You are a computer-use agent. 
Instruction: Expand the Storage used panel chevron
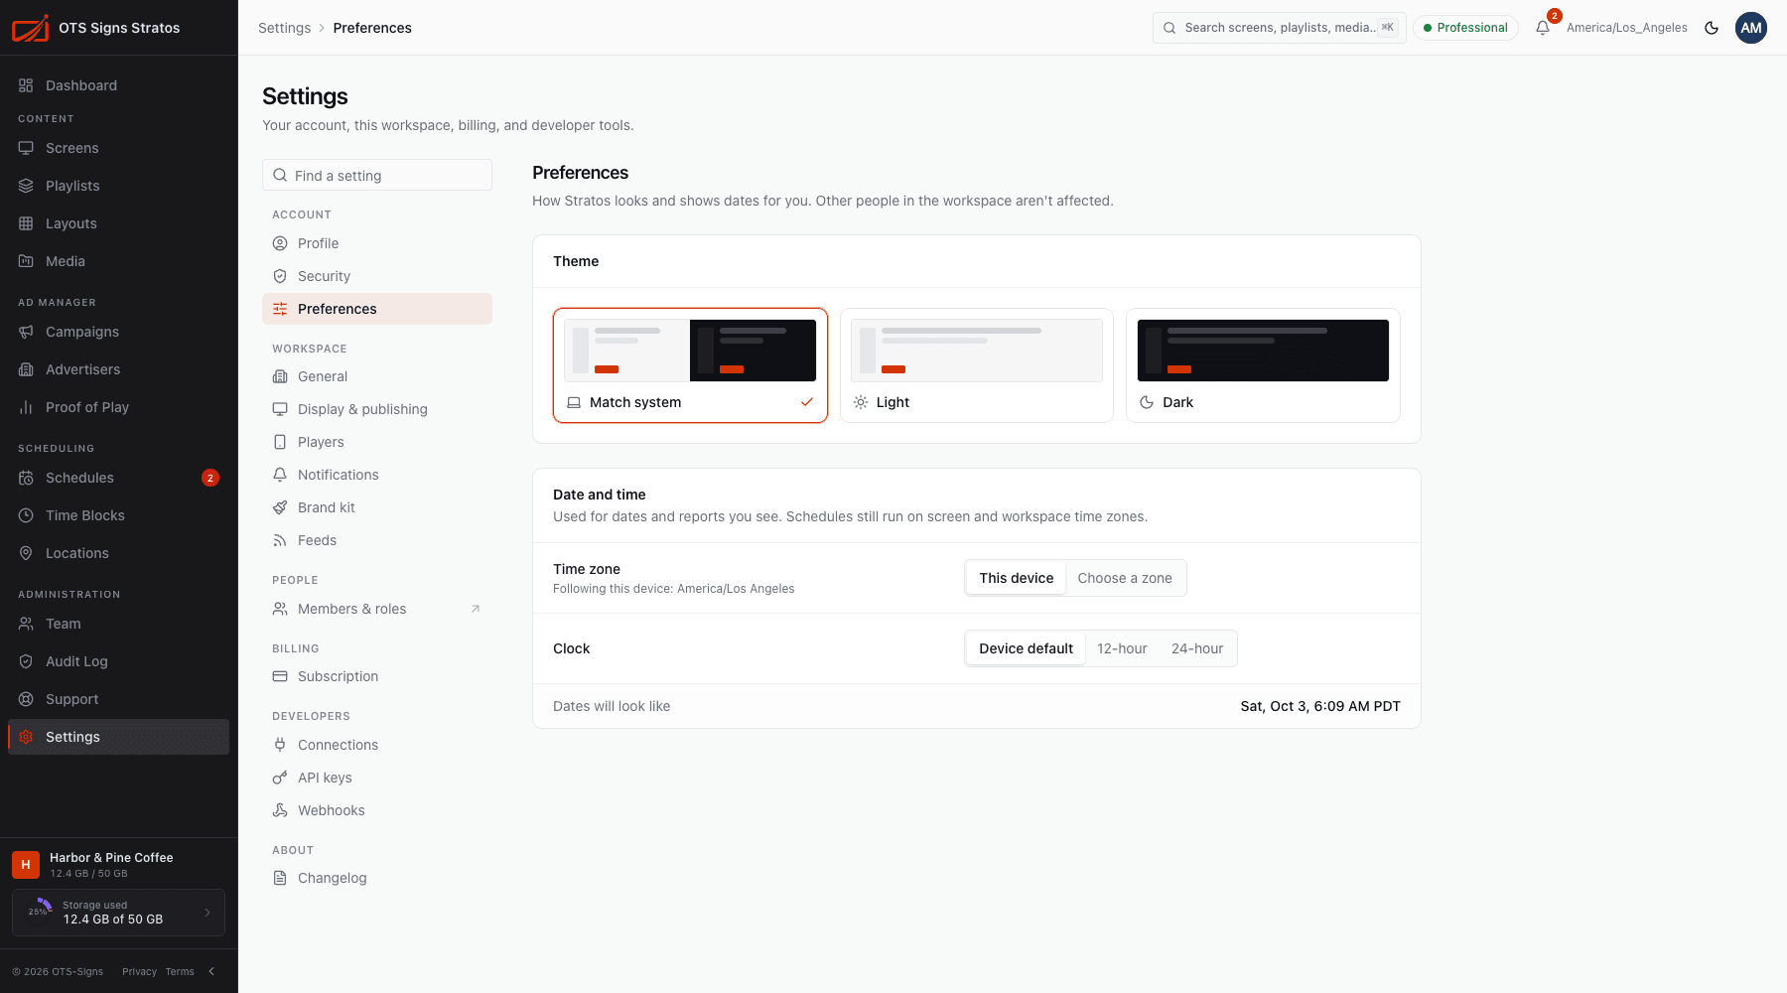pyautogui.click(x=207, y=913)
